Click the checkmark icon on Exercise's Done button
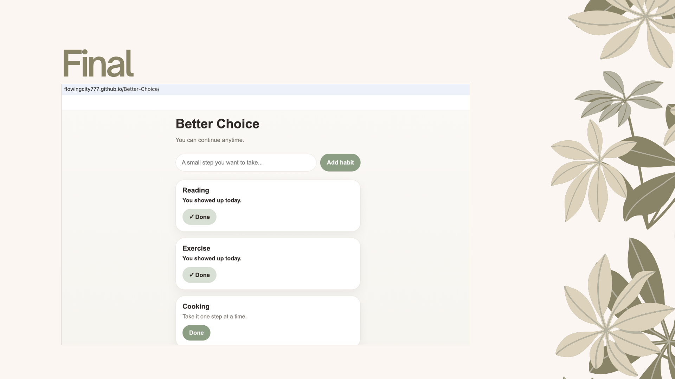This screenshot has width=675, height=379. coord(191,275)
